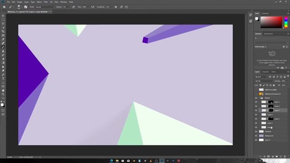Hide the Shadows layer

pos(256,132)
